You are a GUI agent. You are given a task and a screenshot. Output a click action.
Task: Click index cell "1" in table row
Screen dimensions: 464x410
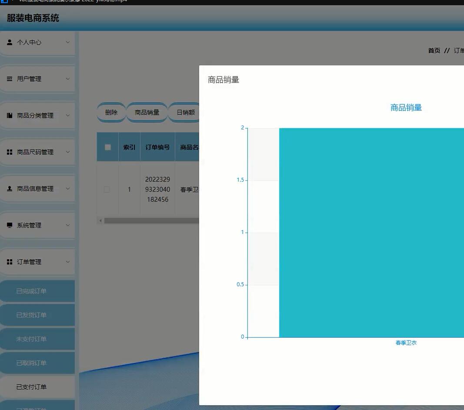click(x=129, y=189)
